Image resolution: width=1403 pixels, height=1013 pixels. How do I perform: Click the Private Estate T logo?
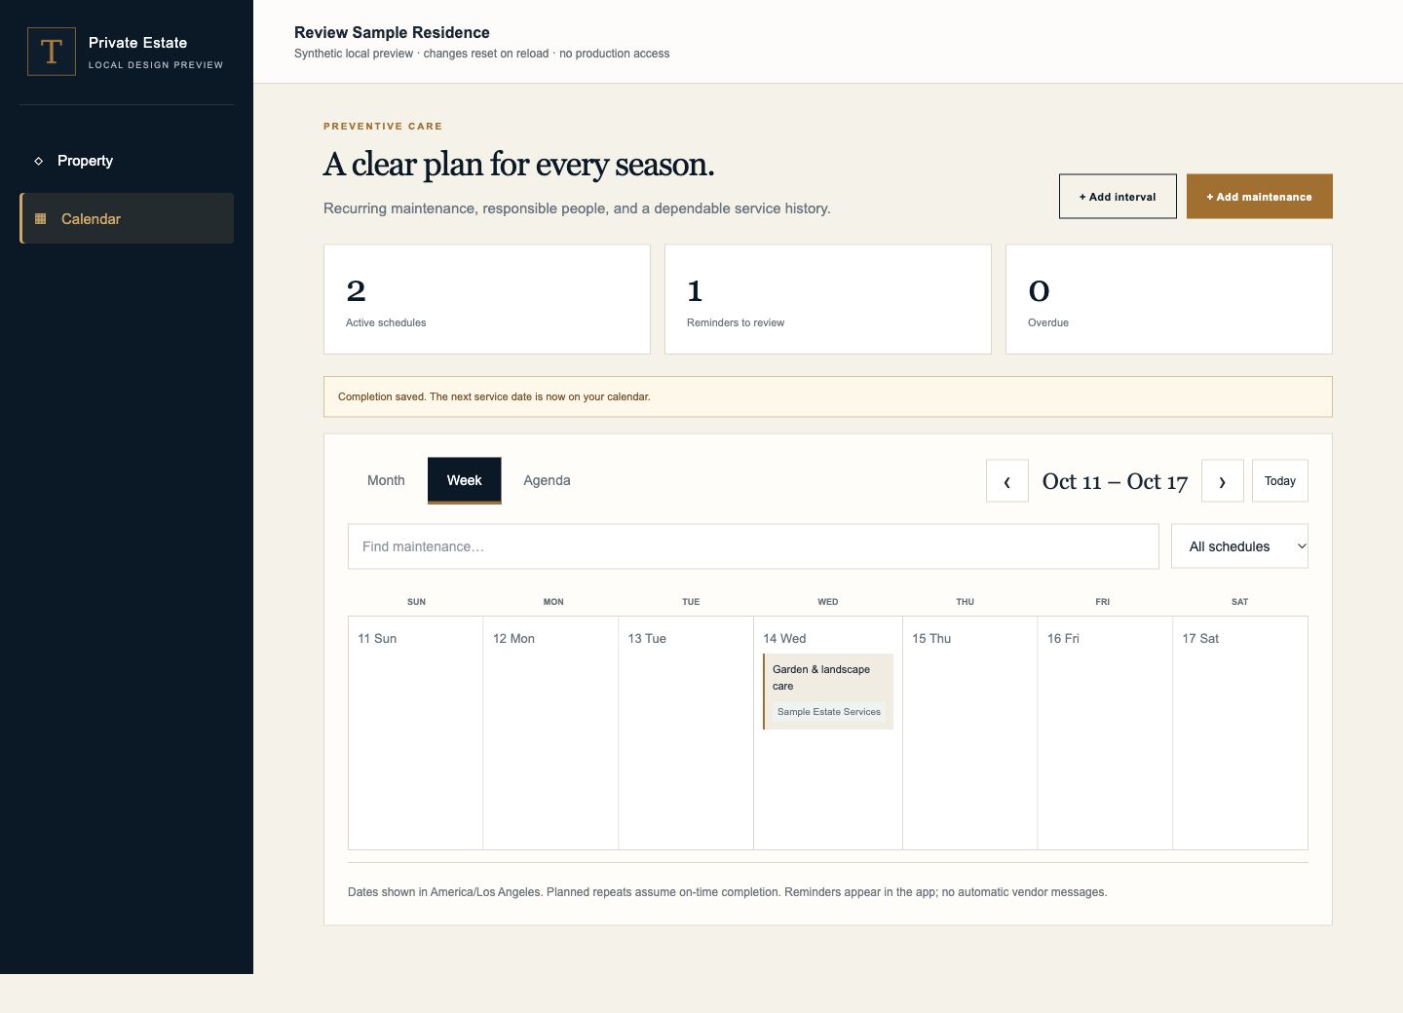pyautogui.click(x=52, y=52)
